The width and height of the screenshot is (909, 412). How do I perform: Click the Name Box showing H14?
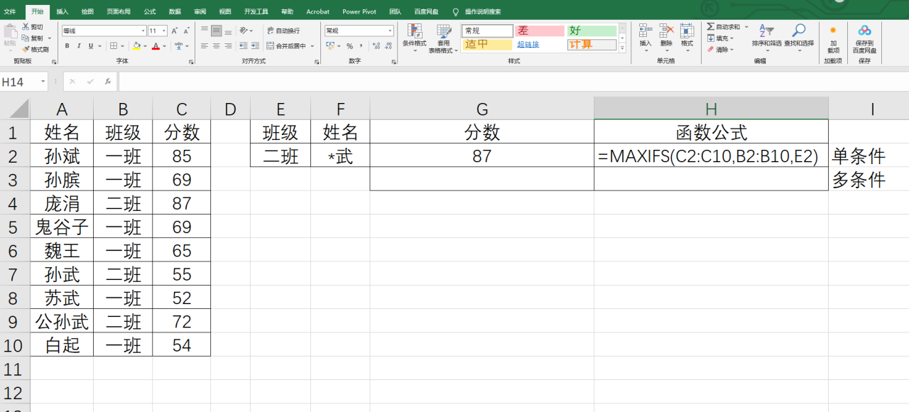point(19,82)
